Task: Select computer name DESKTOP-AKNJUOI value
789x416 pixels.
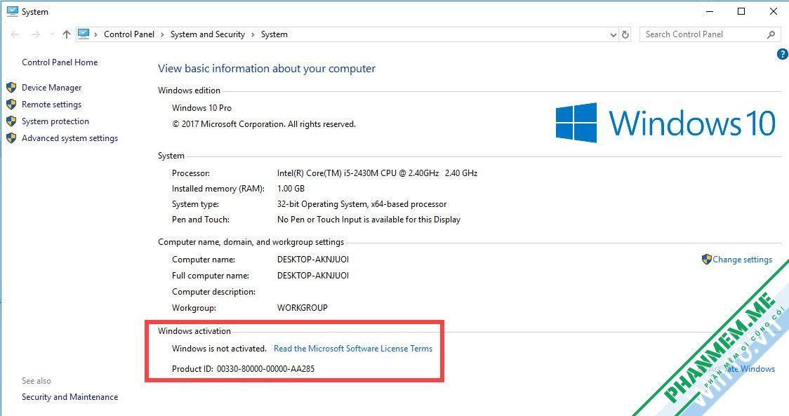Action: click(313, 260)
